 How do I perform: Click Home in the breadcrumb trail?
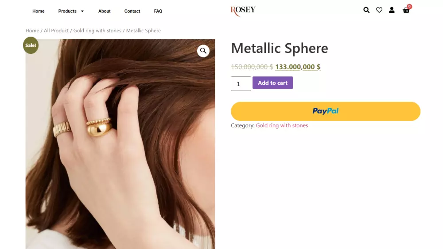pyautogui.click(x=32, y=30)
